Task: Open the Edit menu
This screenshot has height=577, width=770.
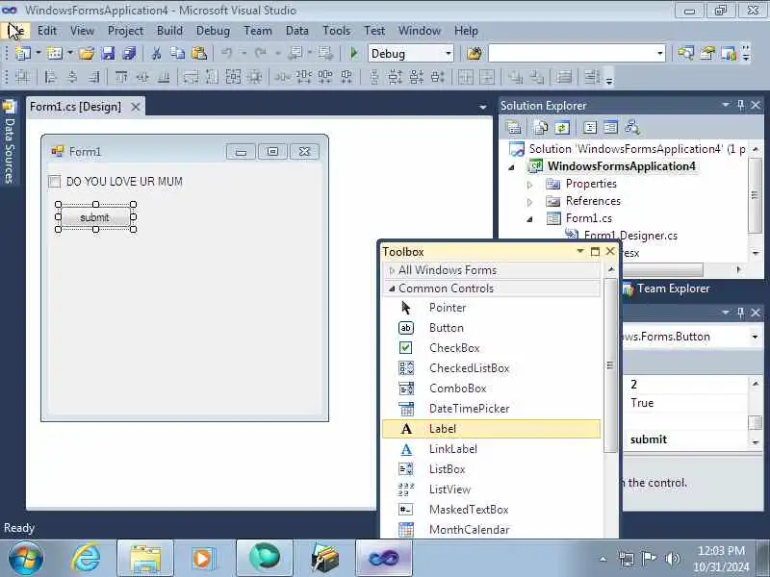Action: coord(47,31)
